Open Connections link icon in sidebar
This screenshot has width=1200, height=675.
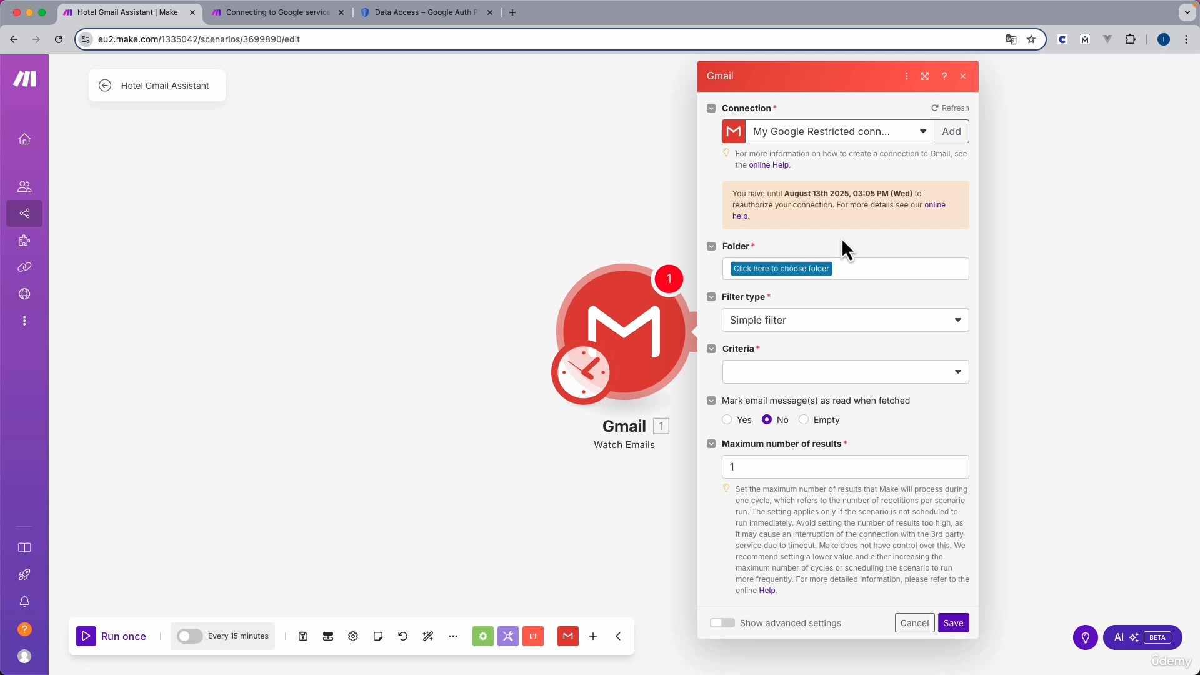(24, 267)
